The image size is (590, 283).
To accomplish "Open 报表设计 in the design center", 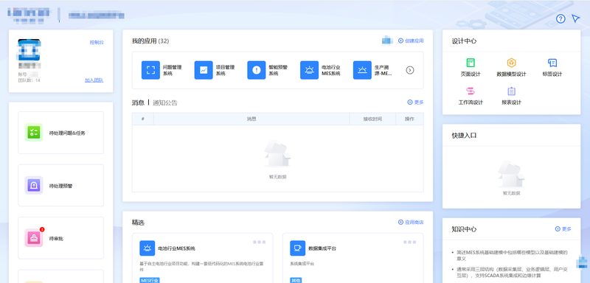I will pos(511,96).
